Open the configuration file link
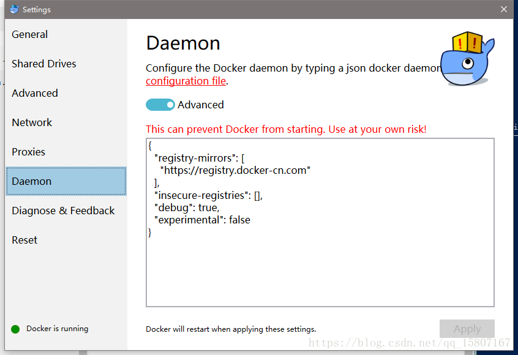Viewport: 518px width, 355px height. tap(186, 81)
